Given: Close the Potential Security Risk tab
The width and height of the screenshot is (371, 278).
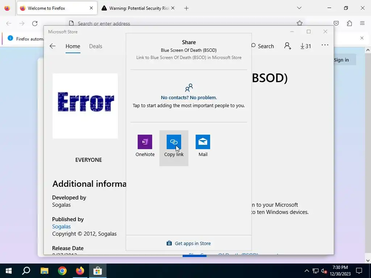Looking at the screenshot, I should click(173, 8).
